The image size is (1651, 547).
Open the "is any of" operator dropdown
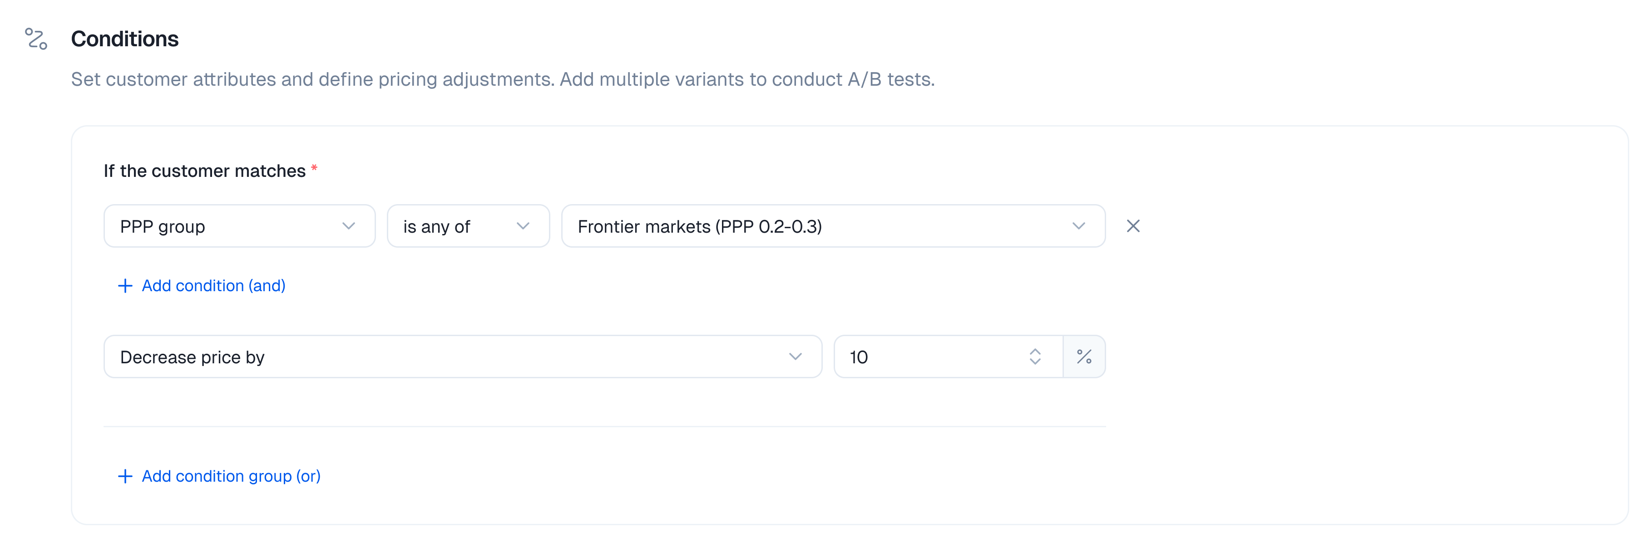tap(467, 226)
